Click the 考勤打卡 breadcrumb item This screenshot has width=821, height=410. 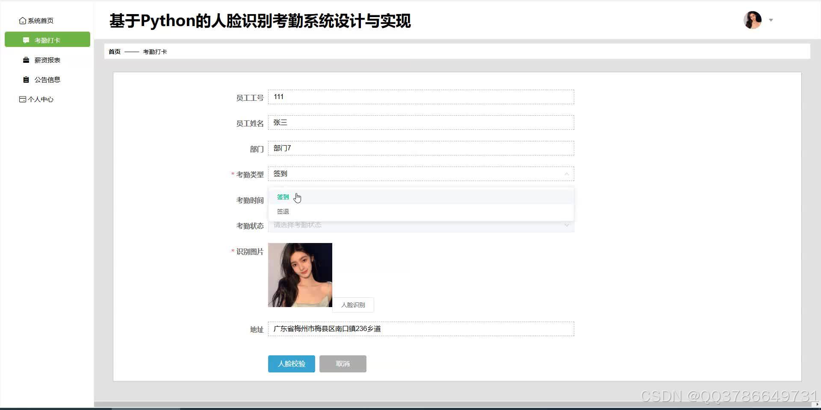coord(156,51)
